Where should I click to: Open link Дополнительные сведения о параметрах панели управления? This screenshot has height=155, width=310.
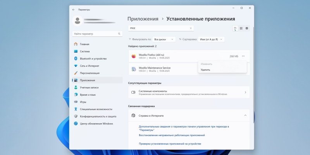coord(184,128)
